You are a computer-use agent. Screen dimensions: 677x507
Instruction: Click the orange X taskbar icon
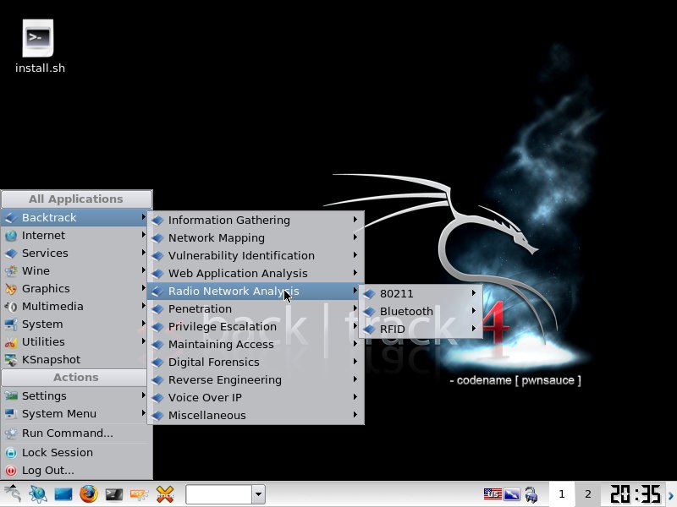[x=165, y=494]
